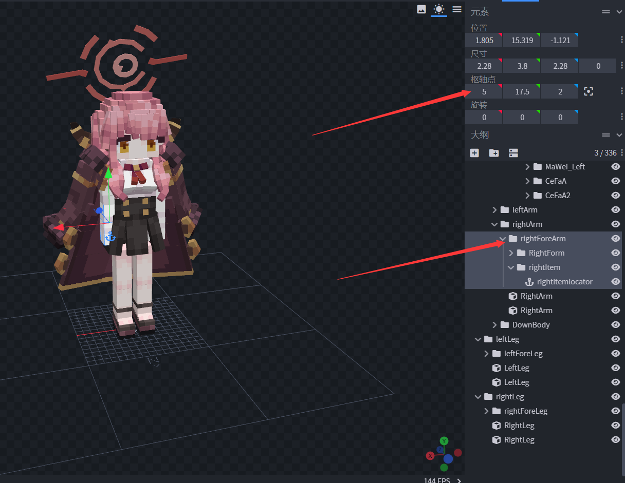Viewport: 625px width, 483px height.
Task: Expand the DownBody group
Action: (x=494, y=325)
